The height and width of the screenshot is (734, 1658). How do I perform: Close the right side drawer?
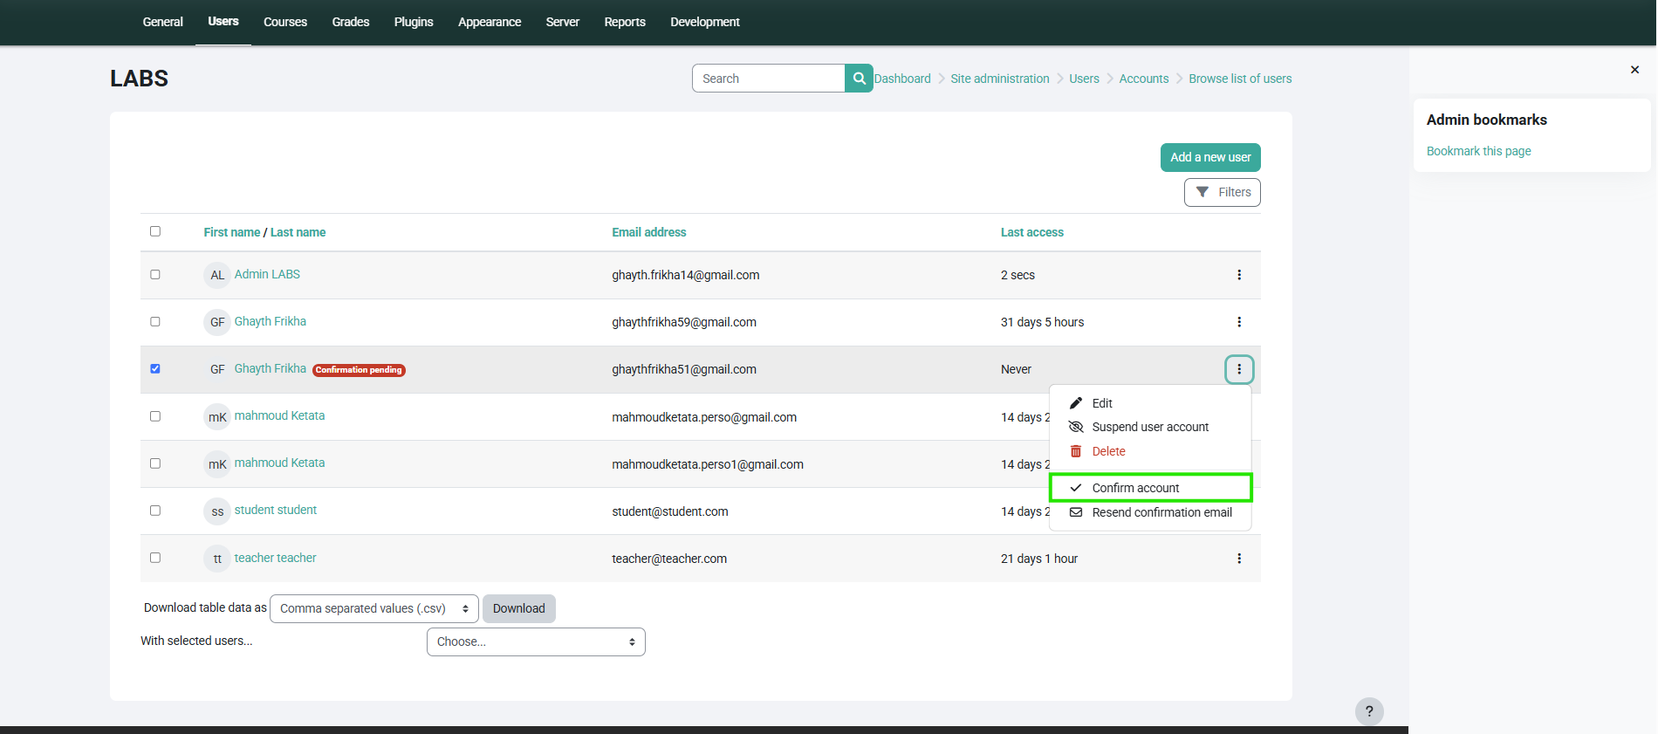coord(1634,70)
